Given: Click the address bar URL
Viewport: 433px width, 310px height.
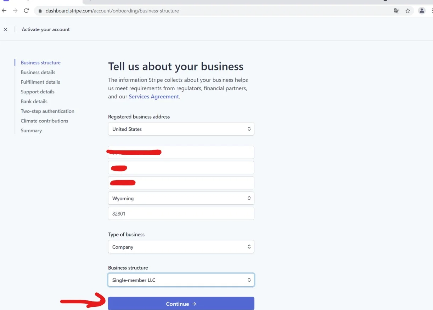Looking at the screenshot, I should (112, 11).
